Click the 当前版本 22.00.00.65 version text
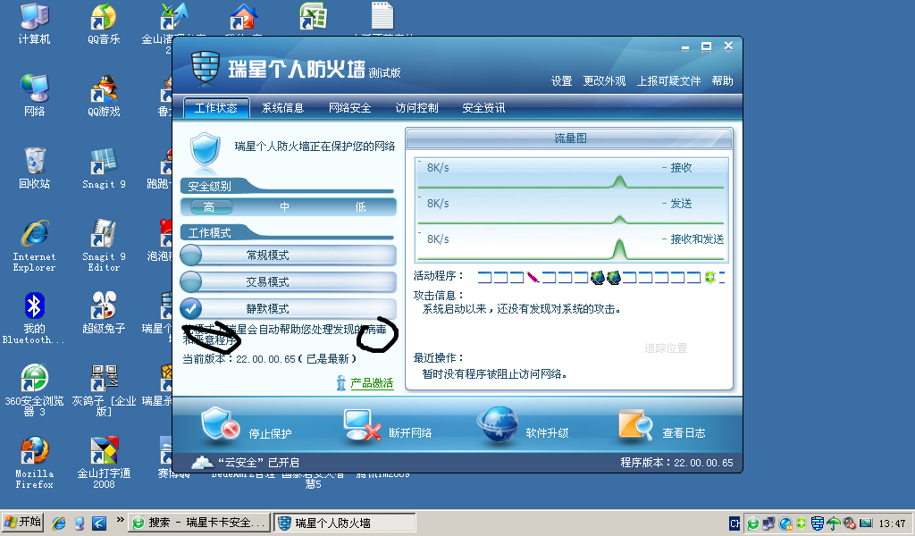This screenshot has width=915, height=536. tap(269, 359)
